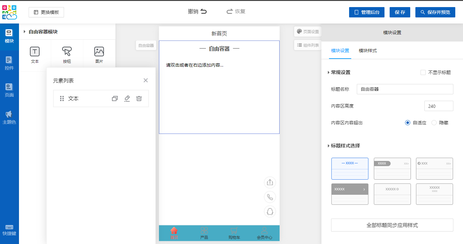
Task: Click the phone floating icon on the preview
Action: (270, 197)
